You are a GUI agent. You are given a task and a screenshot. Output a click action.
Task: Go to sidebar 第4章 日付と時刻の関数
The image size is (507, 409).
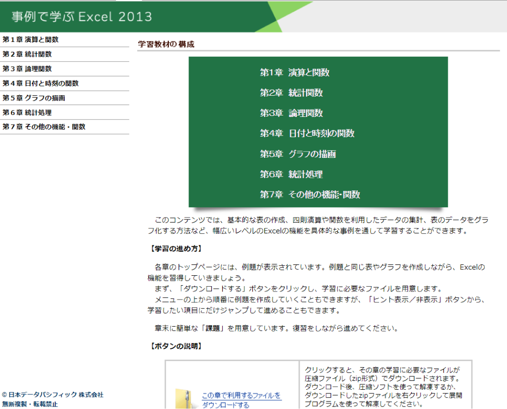40,83
